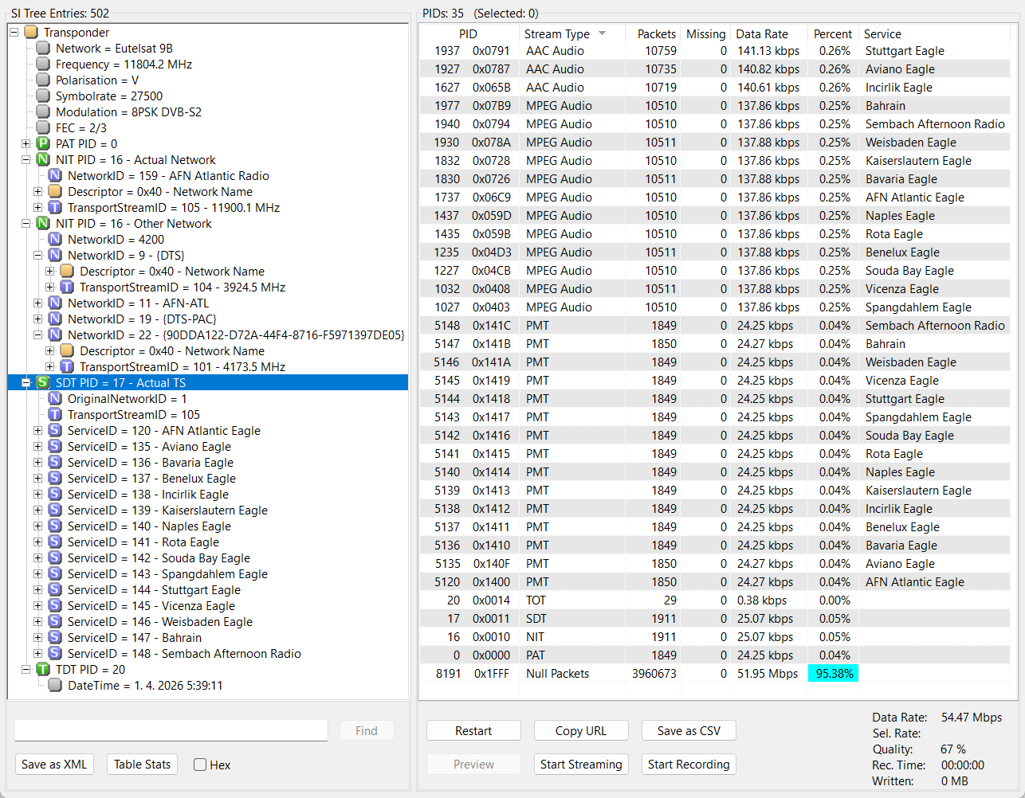Click the Start Streaming button
This screenshot has width=1025, height=798.
(581, 765)
